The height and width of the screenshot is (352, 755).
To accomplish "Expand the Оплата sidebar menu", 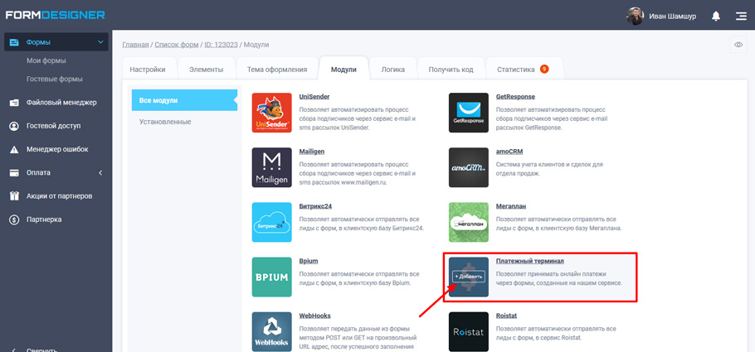I will [100, 172].
